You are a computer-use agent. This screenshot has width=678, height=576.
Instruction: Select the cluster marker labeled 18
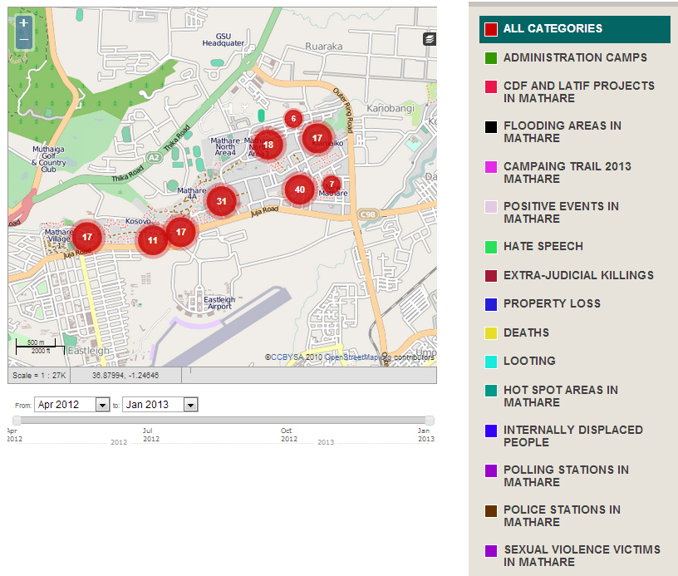pos(268,145)
